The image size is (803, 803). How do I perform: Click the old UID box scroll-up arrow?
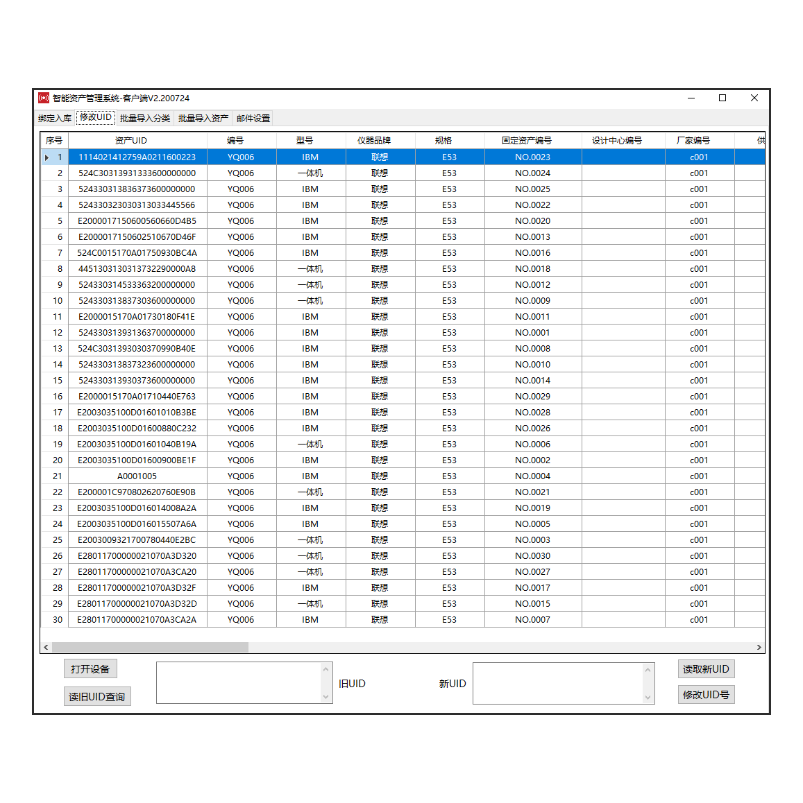pos(326,669)
